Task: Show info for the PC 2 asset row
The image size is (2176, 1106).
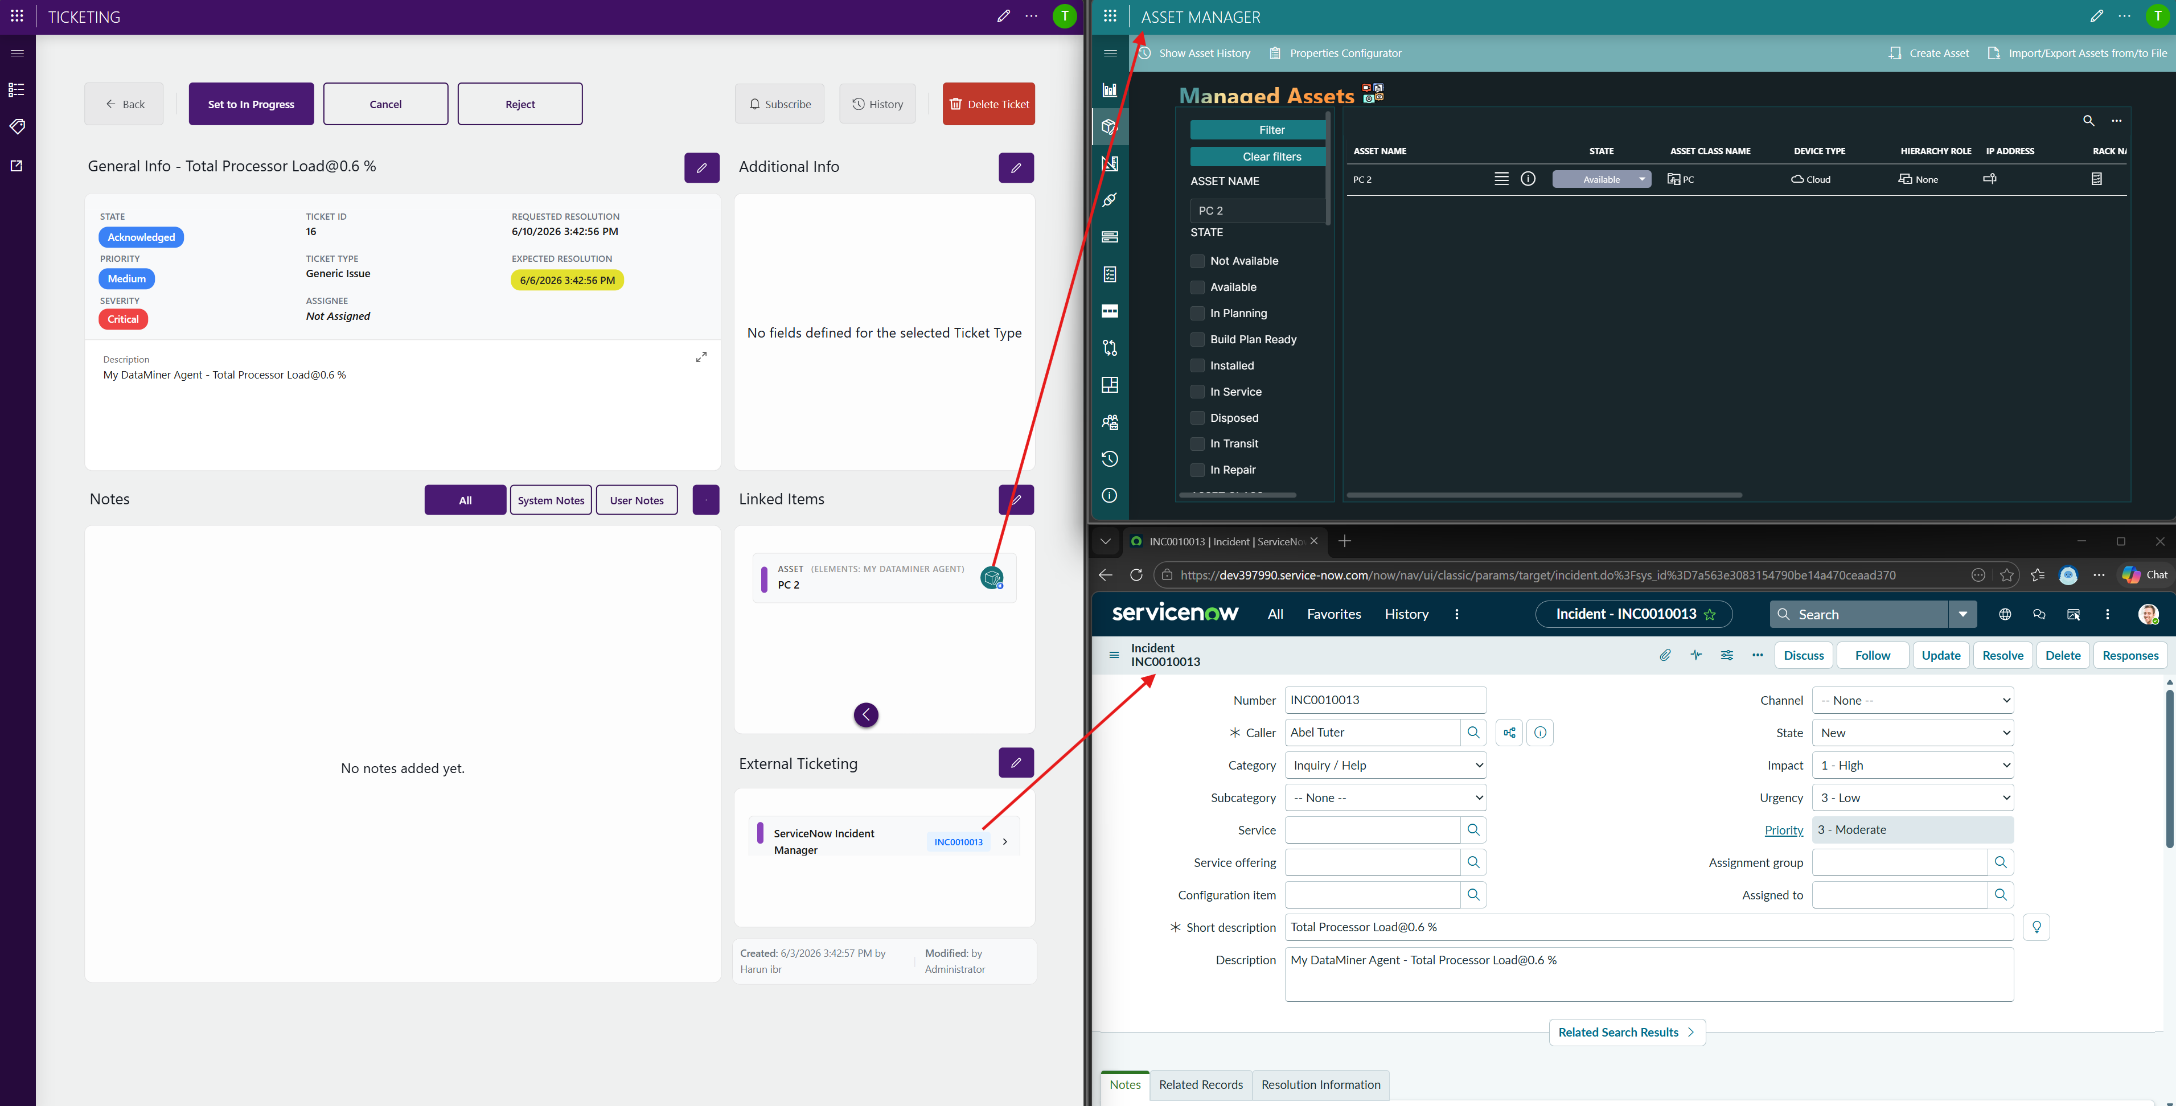Action: (x=1528, y=179)
